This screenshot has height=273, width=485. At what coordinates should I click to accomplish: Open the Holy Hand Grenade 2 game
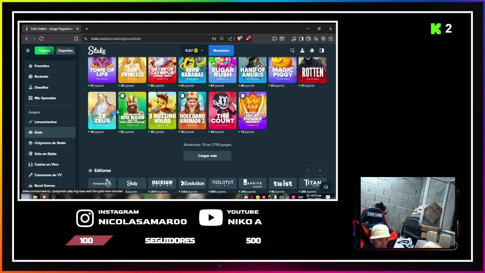click(192, 110)
